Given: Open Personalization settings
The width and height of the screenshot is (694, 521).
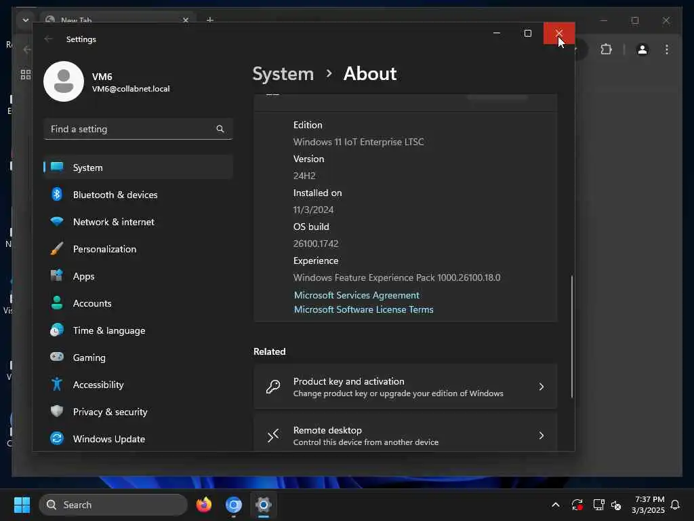Looking at the screenshot, I should click(138, 249).
